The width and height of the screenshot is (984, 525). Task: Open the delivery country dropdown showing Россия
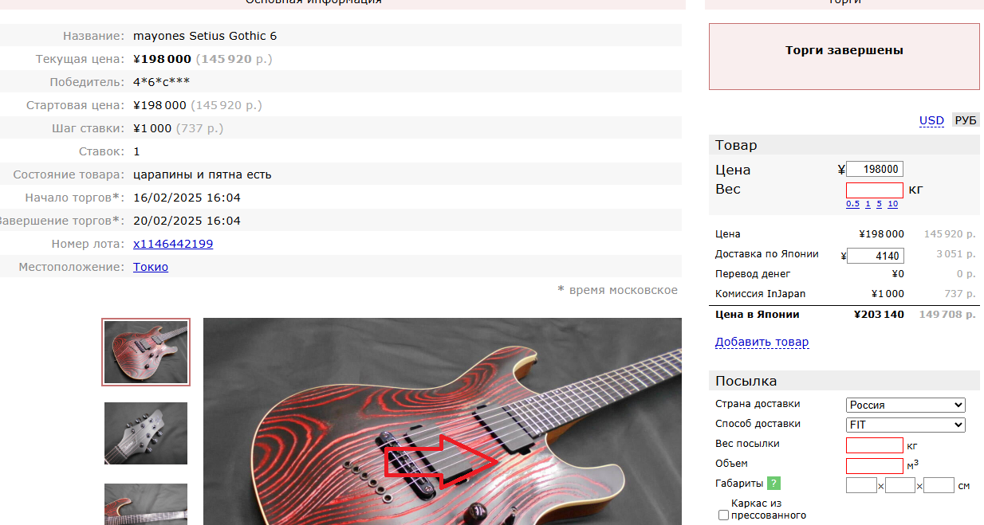coord(905,405)
